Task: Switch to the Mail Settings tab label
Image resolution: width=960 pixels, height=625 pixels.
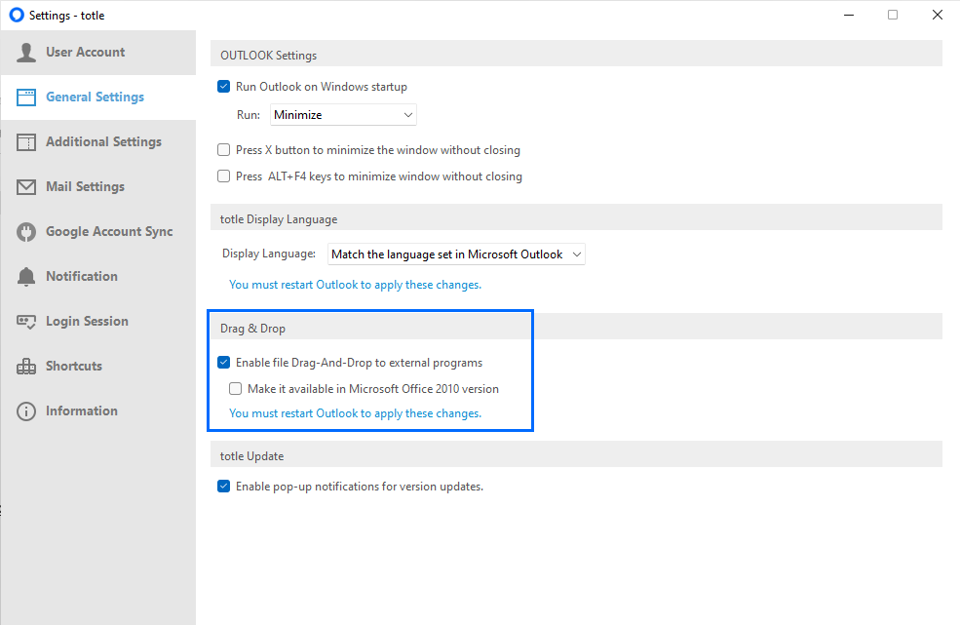Action: (85, 187)
